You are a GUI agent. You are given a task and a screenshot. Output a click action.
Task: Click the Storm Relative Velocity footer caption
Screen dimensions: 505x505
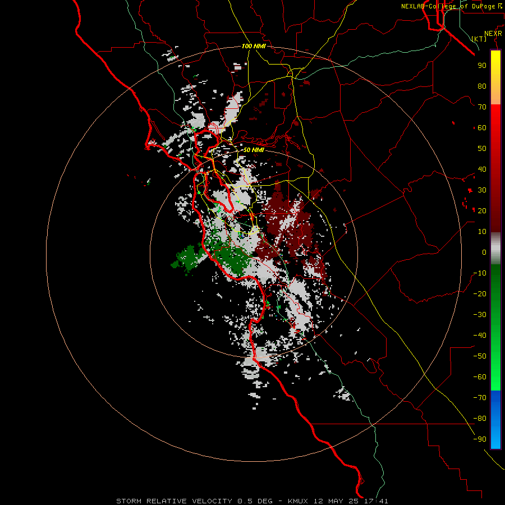(252, 501)
